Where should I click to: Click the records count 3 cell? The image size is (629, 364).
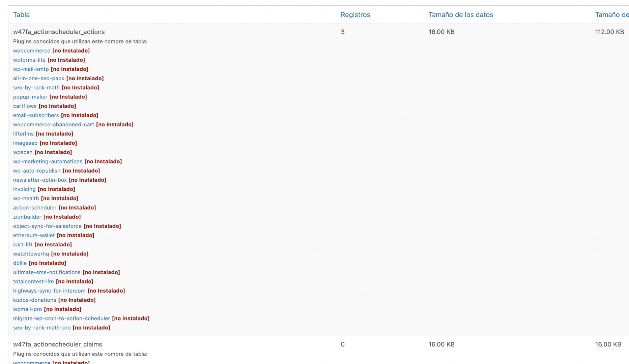click(x=343, y=32)
